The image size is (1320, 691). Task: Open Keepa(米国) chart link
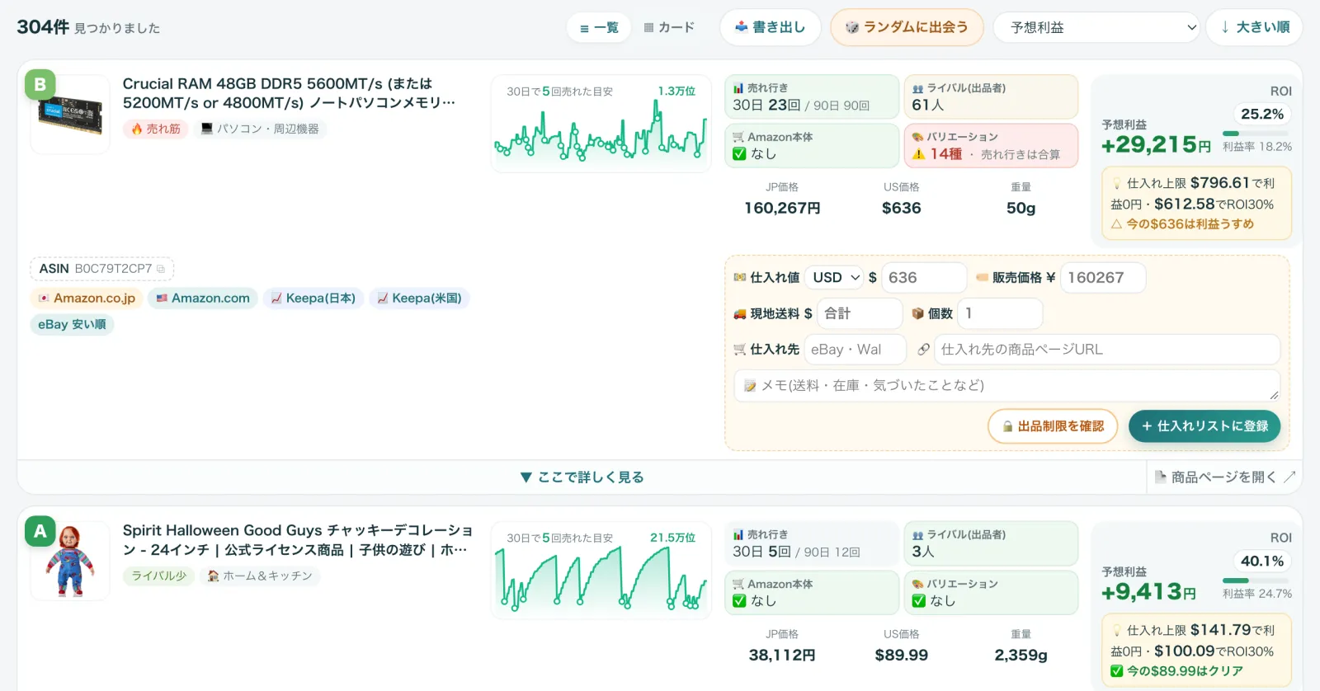pos(419,298)
